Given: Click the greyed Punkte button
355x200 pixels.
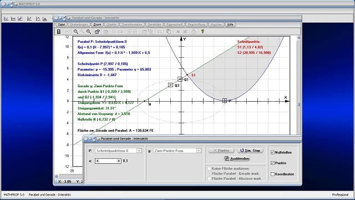Looking at the screenshot, I should 221,151.
